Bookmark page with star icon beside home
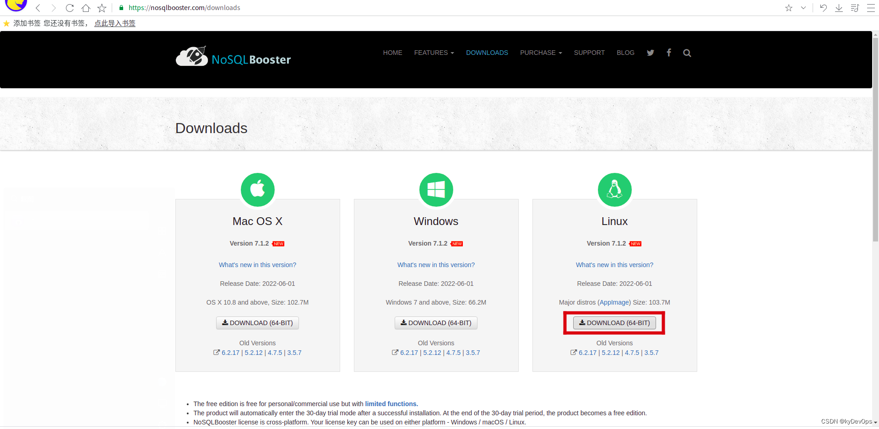879x429 pixels. point(102,8)
